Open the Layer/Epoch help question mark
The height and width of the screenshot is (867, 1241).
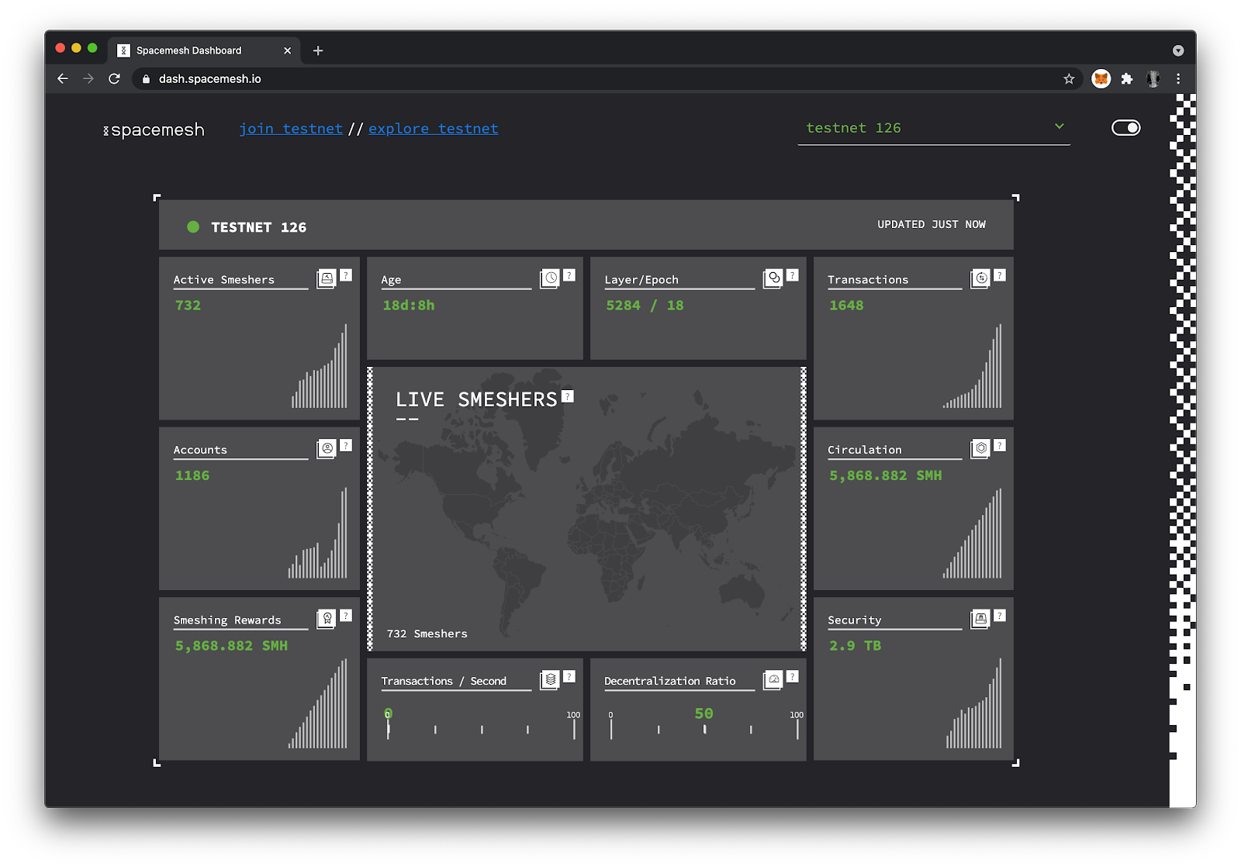point(793,275)
